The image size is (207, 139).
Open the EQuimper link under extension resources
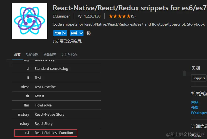coord(199,113)
